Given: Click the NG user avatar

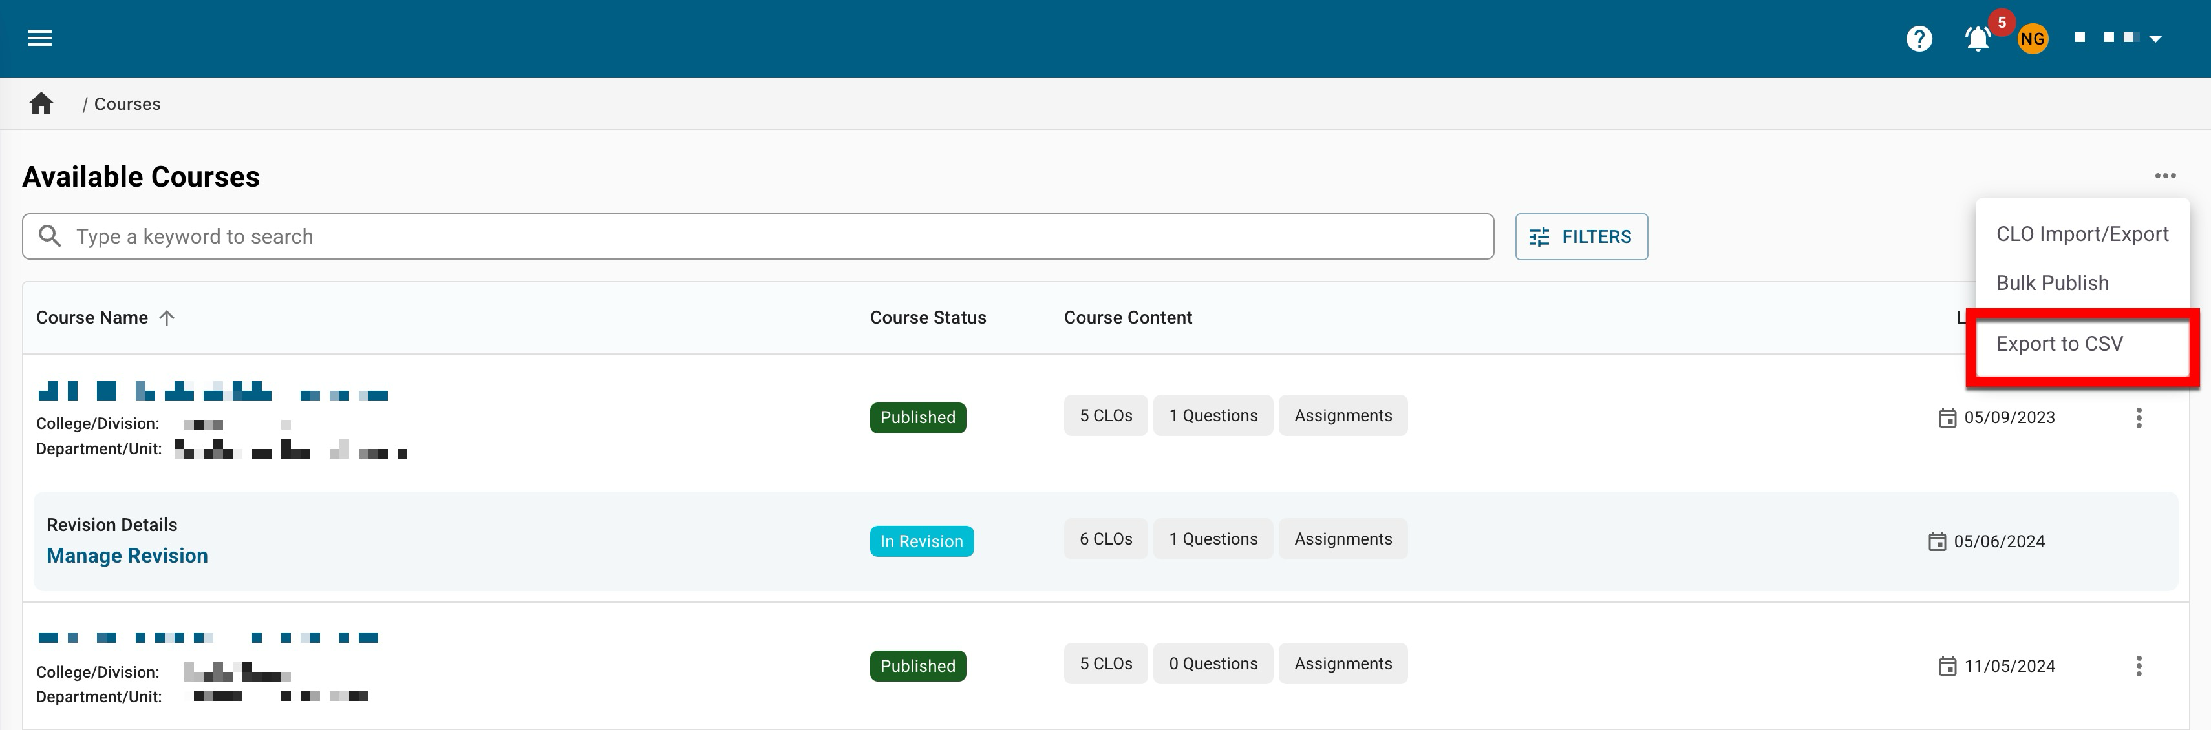Looking at the screenshot, I should click(x=2032, y=39).
